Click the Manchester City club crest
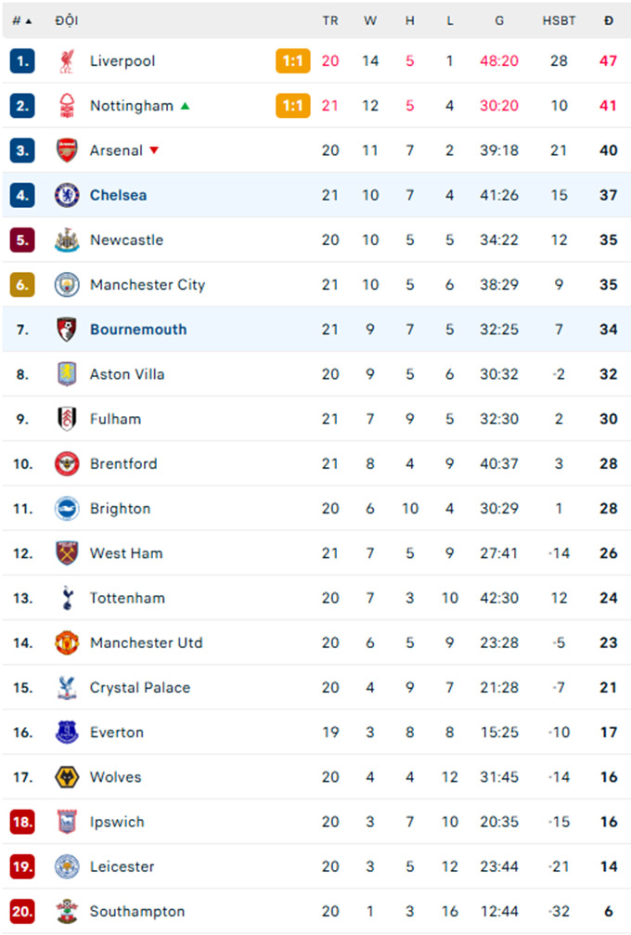 [67, 284]
